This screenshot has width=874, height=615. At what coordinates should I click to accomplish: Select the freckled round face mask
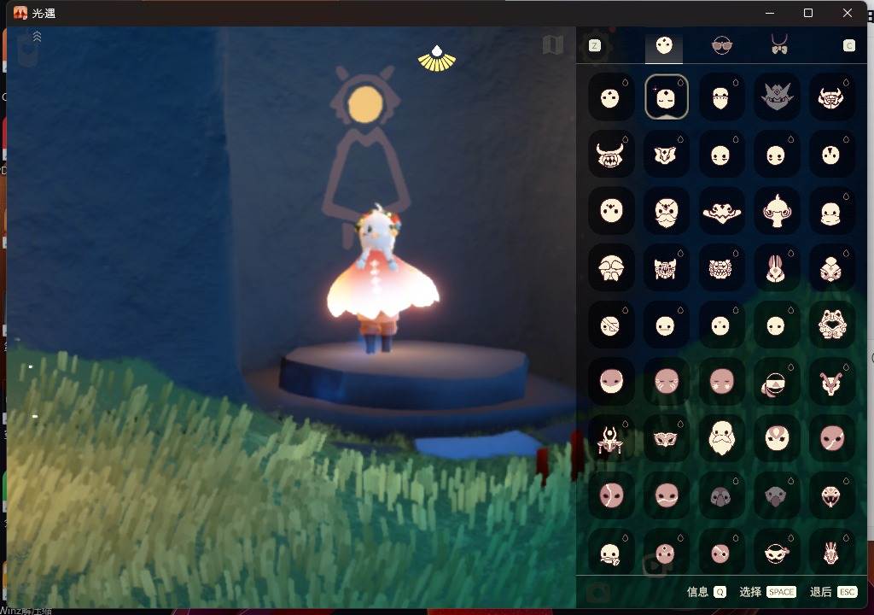coord(610,211)
